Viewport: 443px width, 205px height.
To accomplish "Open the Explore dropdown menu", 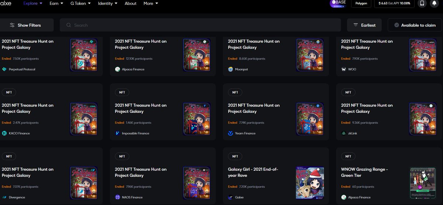I will [32, 3].
